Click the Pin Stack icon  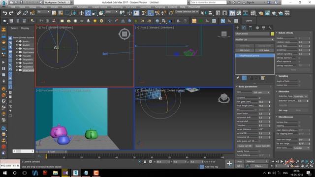tap(237, 78)
